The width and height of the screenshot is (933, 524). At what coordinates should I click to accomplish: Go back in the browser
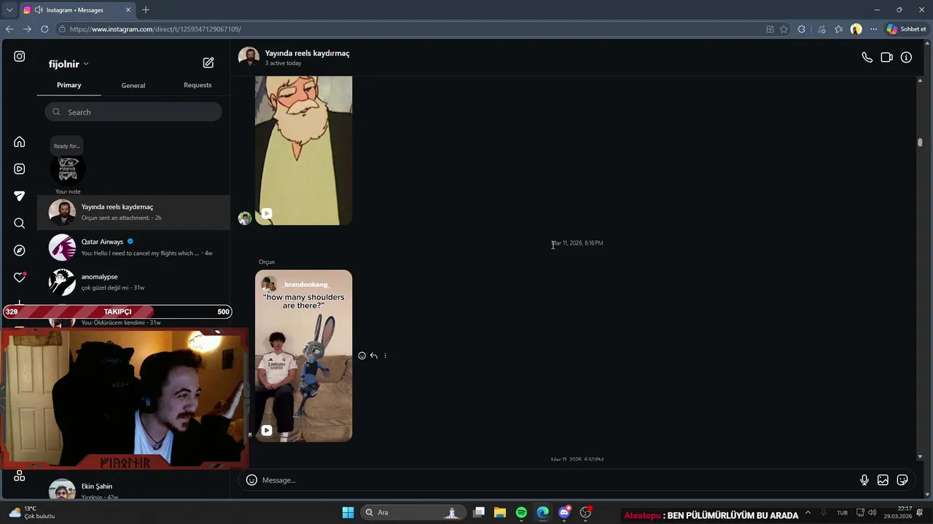click(9, 29)
